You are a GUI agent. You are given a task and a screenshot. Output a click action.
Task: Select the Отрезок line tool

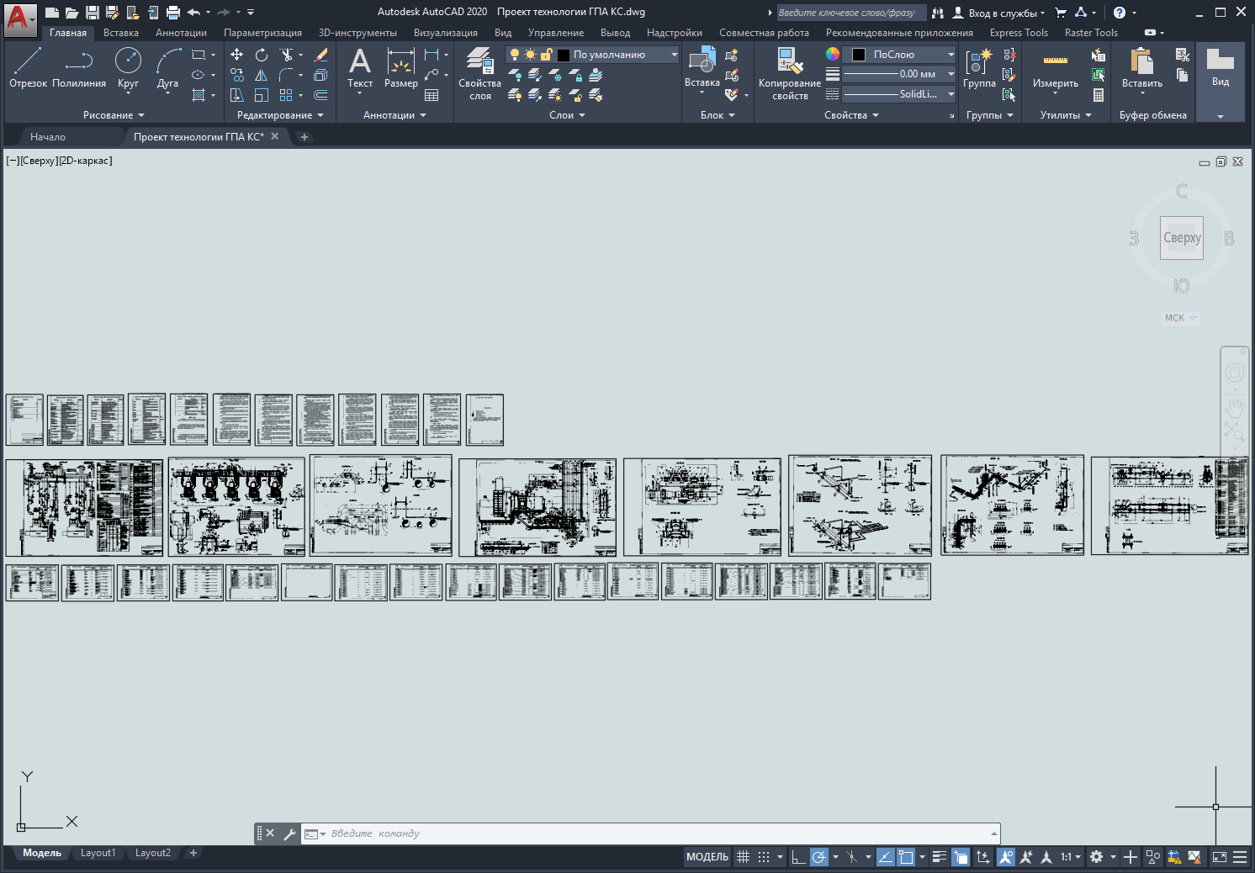[x=28, y=67]
